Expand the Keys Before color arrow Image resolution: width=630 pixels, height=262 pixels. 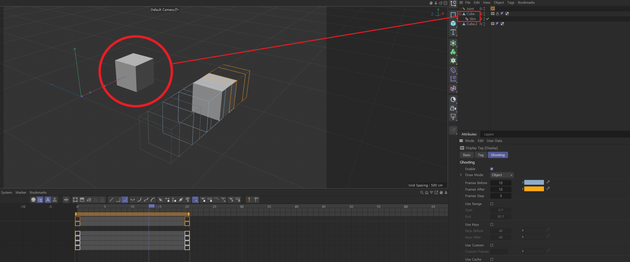(523, 230)
